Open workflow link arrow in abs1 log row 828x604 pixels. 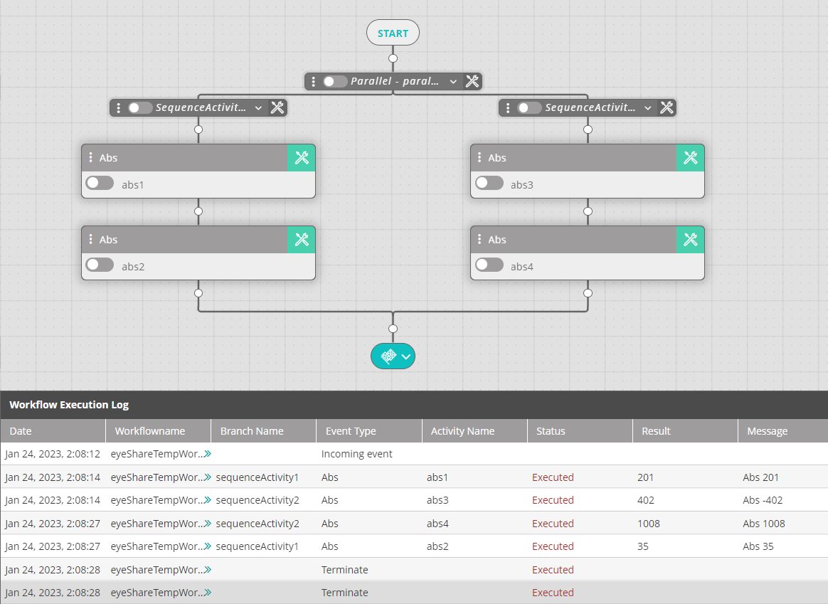(208, 477)
